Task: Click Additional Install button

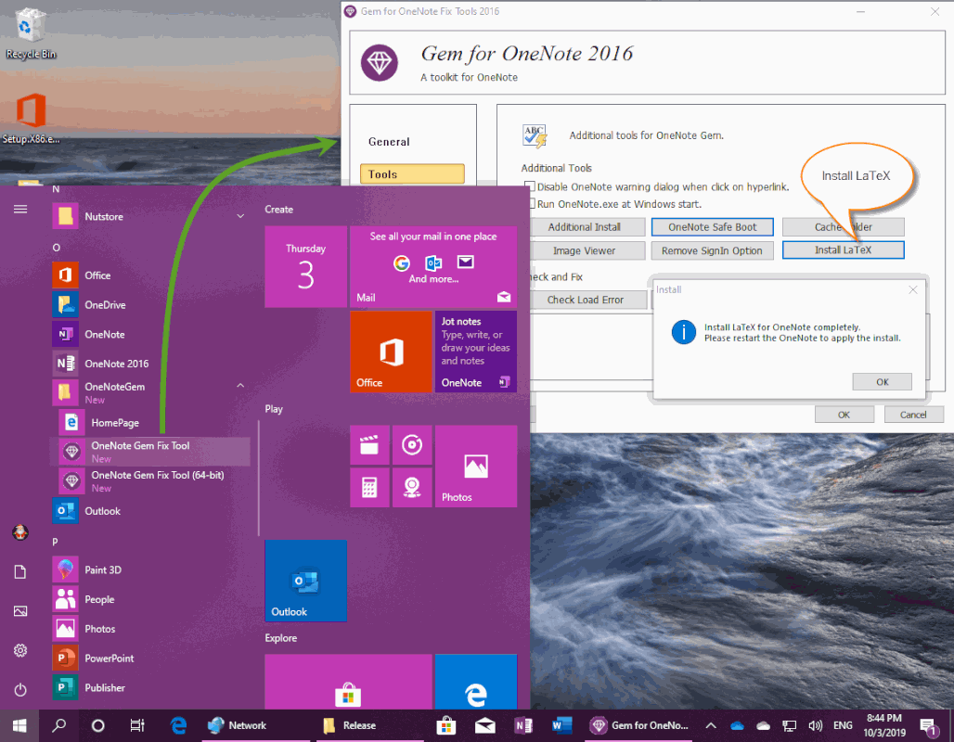Action: 587,227
